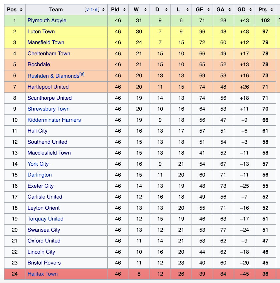Open template edit link 'e'

[x=97, y=10]
